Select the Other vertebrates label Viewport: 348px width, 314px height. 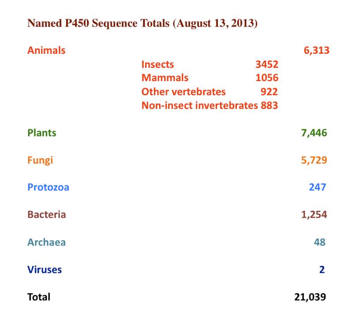click(183, 92)
